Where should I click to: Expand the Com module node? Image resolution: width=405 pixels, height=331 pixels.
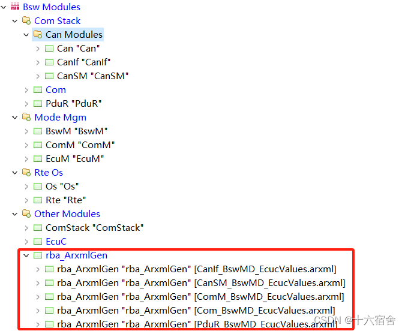[26, 90]
